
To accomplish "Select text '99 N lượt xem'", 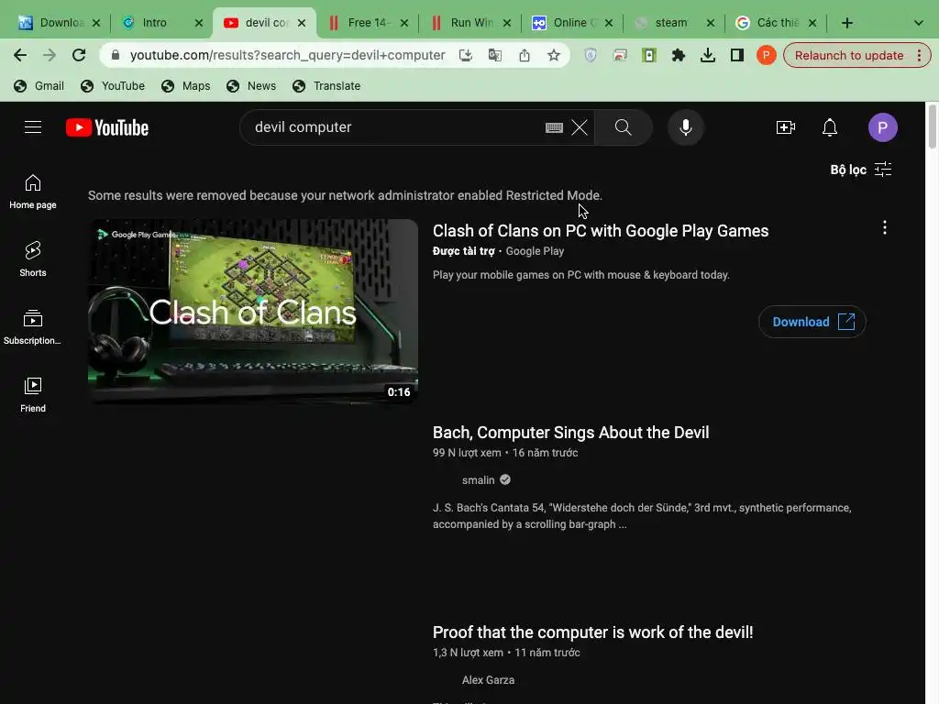I will [467, 453].
